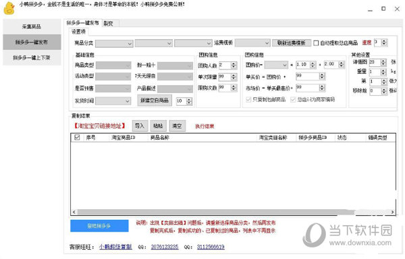Viewport: 405px width, 259px height.
Task: Click the 导入 button
Action: 140,126
